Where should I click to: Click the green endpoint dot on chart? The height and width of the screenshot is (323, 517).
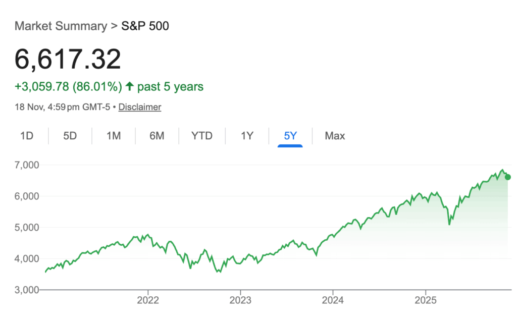(x=508, y=177)
